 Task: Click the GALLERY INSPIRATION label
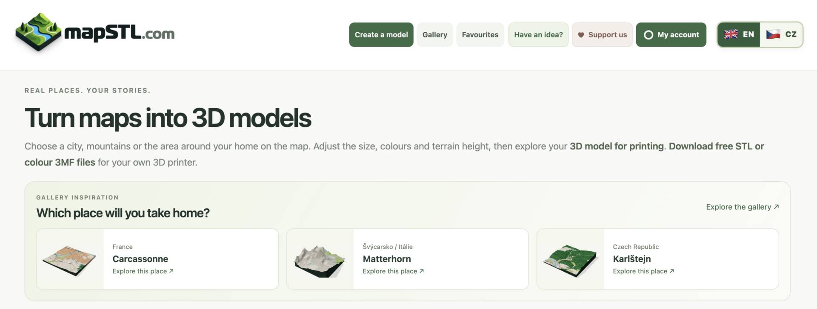(x=77, y=197)
